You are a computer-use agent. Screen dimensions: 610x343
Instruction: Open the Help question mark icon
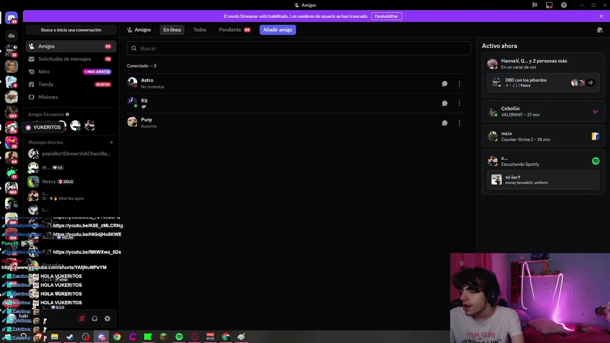tap(564, 5)
